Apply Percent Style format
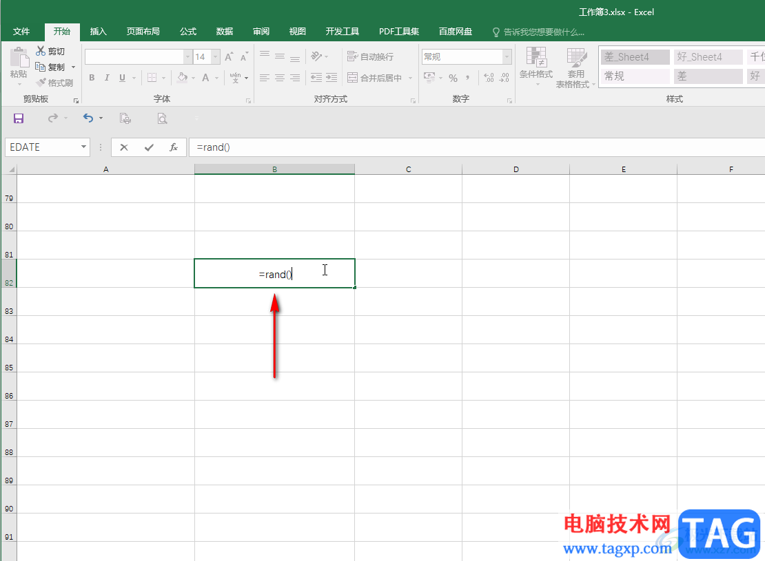Screen dimensions: 765x561 (x=453, y=78)
